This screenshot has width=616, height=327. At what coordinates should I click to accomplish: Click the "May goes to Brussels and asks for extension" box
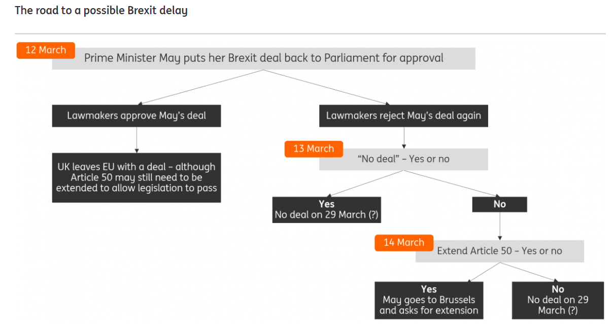coord(429,300)
